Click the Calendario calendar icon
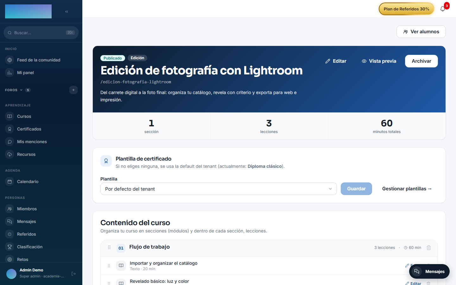Viewport: 456px width, 285px height. tap(10, 181)
